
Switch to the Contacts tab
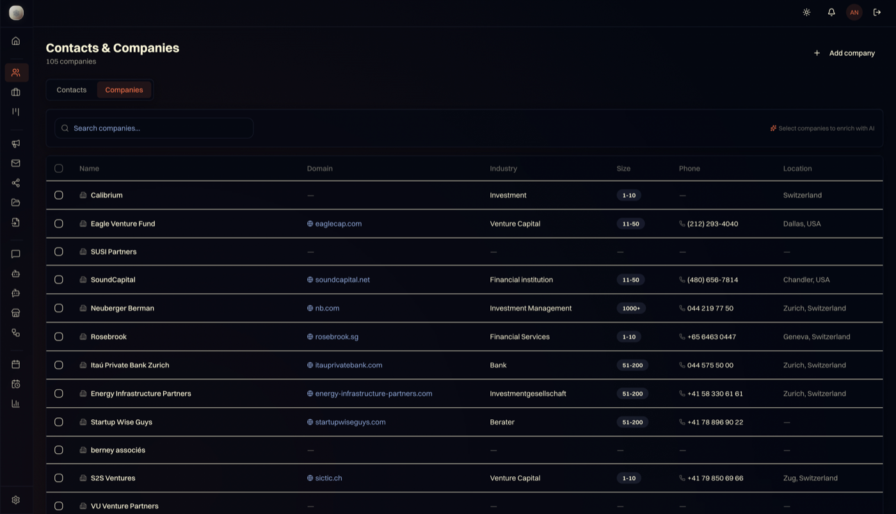tap(72, 90)
